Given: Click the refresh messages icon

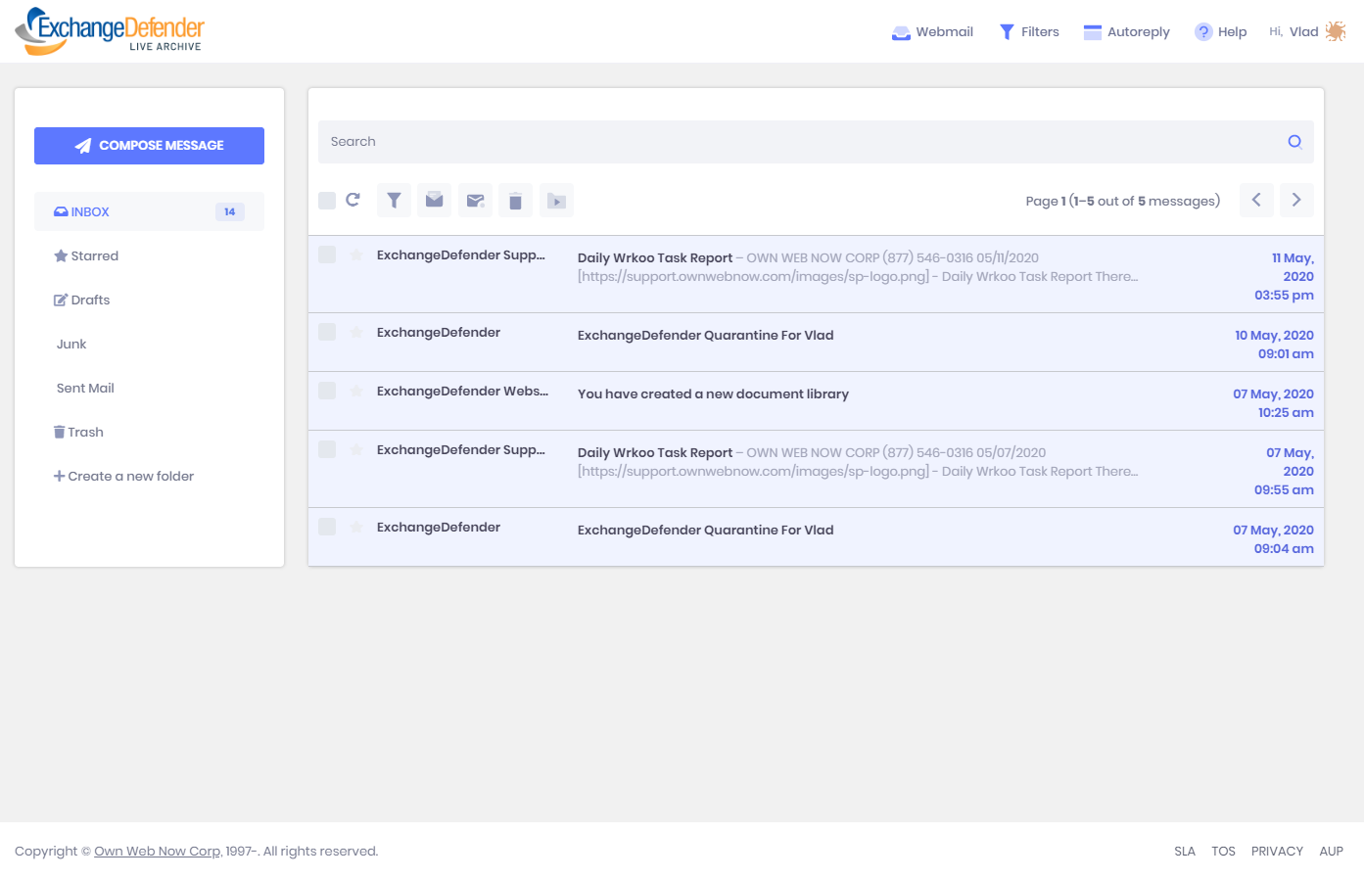Looking at the screenshot, I should [353, 200].
